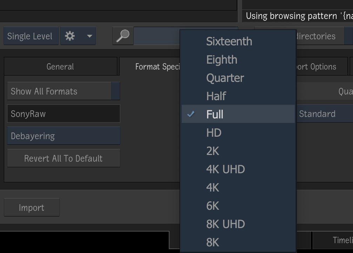Select 6K resolution option
The height and width of the screenshot is (253, 353).
213,206
